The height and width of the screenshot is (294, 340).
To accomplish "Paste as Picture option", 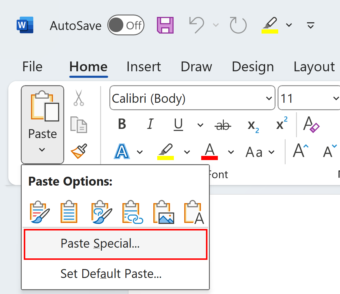I will [x=163, y=212].
